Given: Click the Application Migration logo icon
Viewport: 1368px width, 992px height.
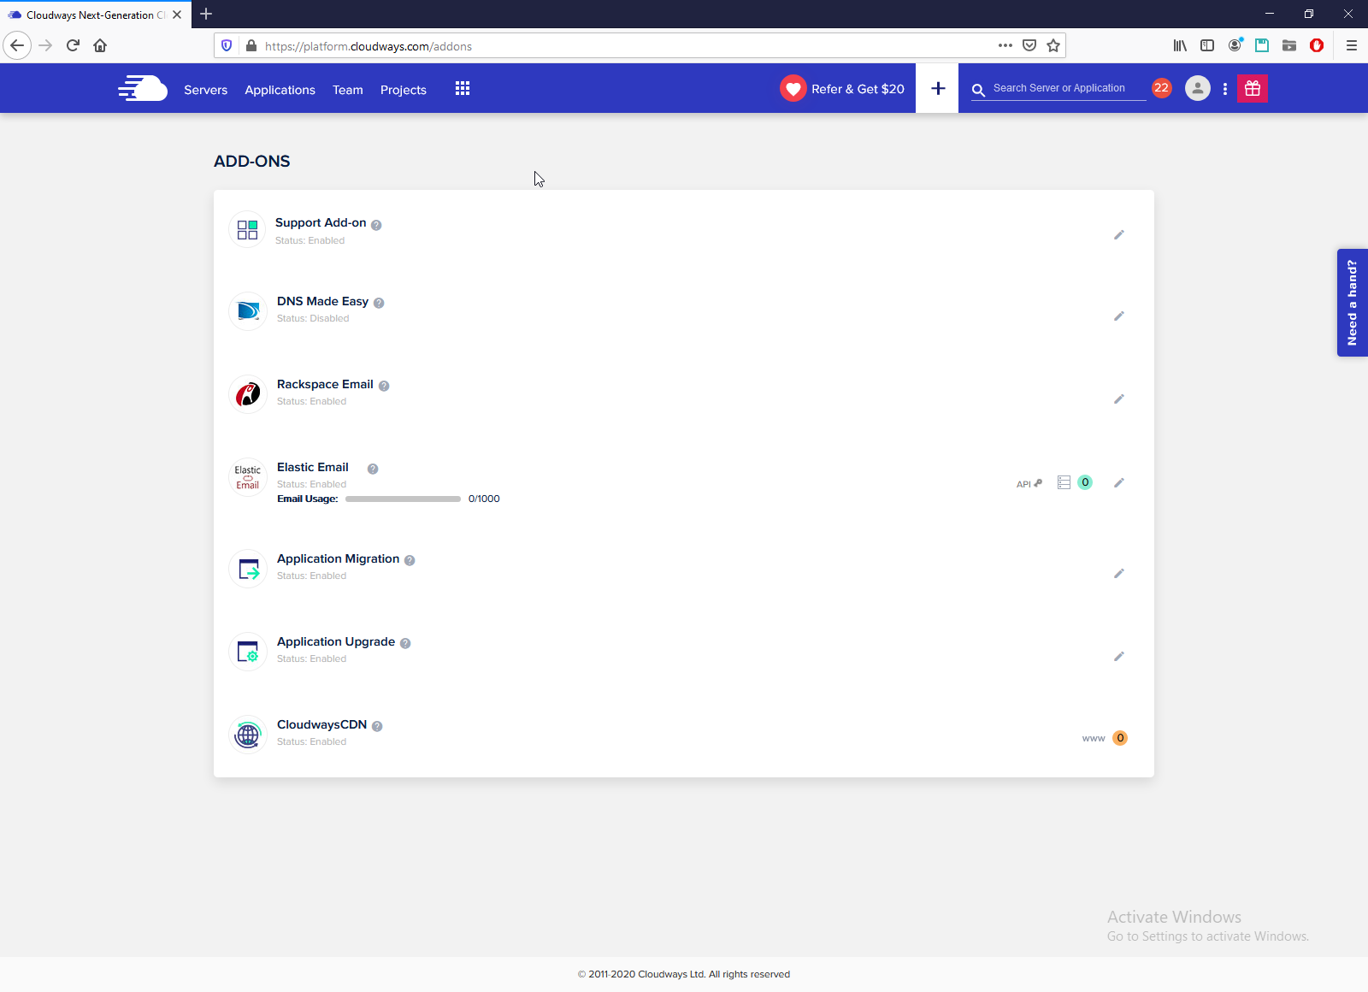Looking at the screenshot, I should click(248, 568).
